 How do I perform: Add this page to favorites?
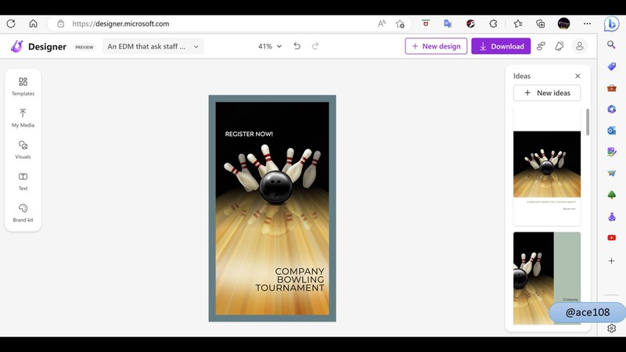click(400, 23)
